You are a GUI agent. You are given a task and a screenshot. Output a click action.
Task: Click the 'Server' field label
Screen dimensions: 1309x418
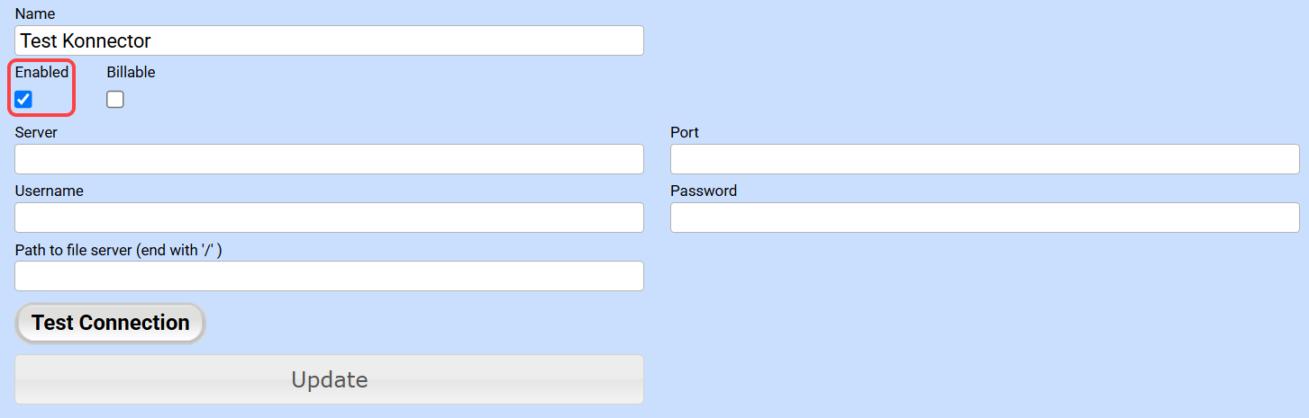coord(36,132)
